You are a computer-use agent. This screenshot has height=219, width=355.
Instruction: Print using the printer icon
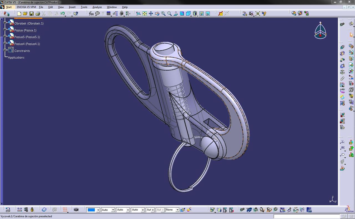coord(38,14)
